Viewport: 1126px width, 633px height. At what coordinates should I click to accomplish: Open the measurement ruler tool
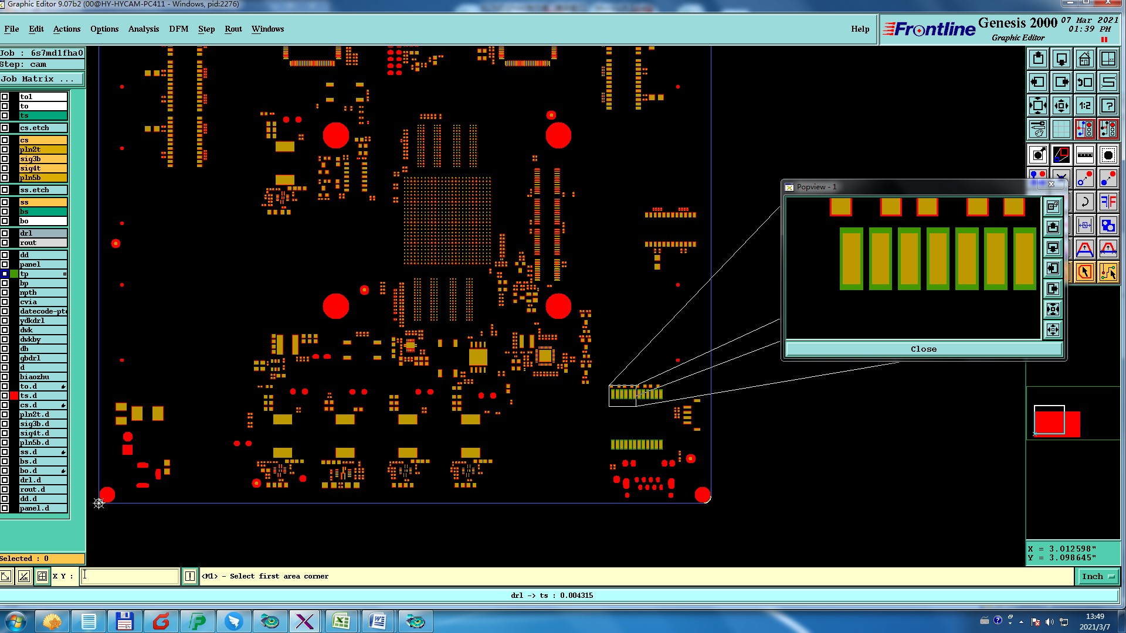1084,155
